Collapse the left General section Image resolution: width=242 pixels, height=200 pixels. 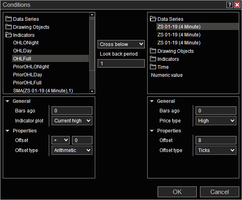coord(8,101)
